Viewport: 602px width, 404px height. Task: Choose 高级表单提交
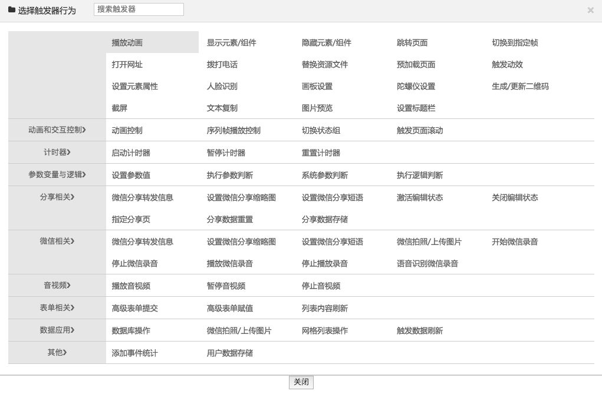coord(135,308)
